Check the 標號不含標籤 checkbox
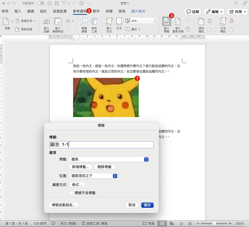The width and height of the screenshot is (249, 227). tap(71, 193)
